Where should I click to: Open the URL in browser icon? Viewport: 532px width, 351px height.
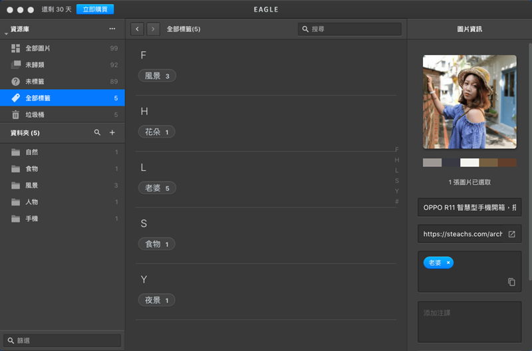coord(511,234)
